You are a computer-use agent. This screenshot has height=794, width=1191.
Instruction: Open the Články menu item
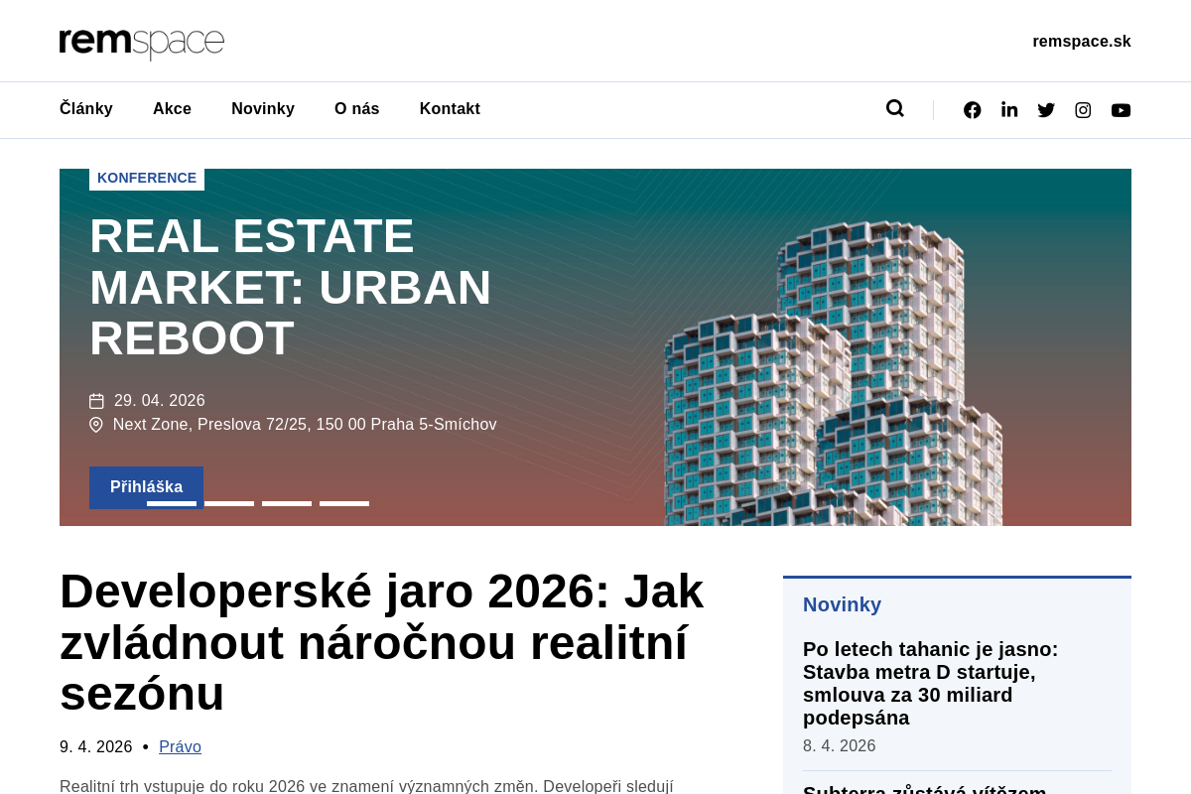coord(86,109)
